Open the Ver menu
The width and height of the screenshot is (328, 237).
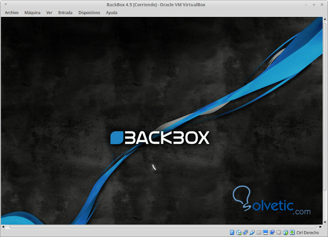(x=49, y=12)
